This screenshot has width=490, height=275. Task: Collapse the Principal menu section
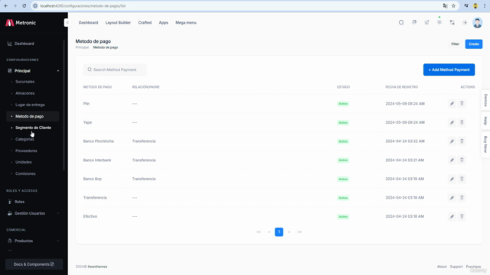point(33,71)
